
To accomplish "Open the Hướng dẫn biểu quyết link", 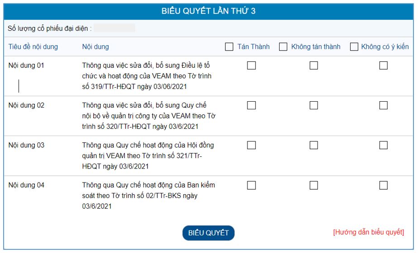I will pyautogui.click(x=368, y=232).
